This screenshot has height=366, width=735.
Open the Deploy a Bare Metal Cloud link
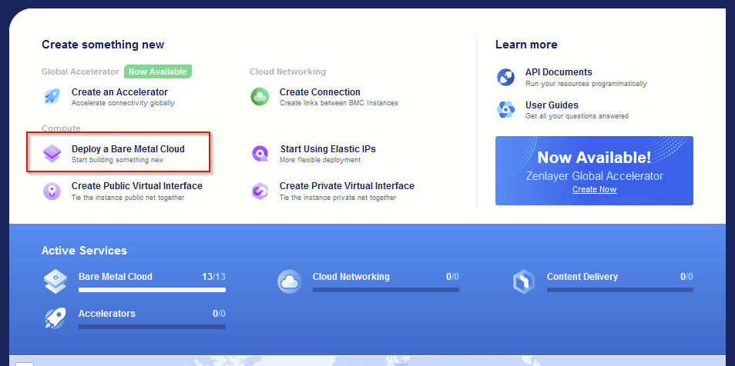128,149
